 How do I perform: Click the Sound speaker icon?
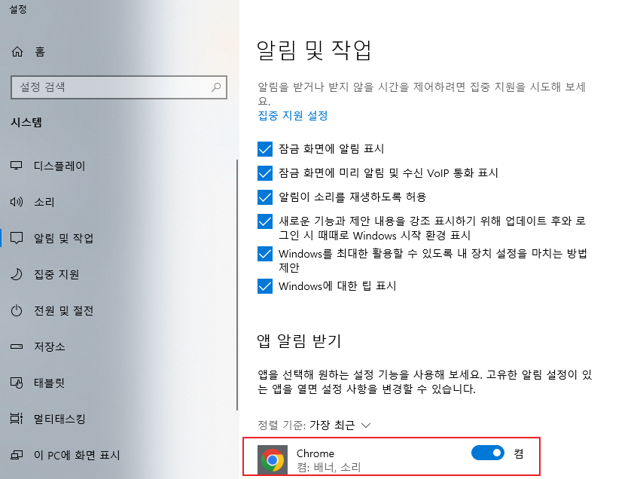pos(17,202)
